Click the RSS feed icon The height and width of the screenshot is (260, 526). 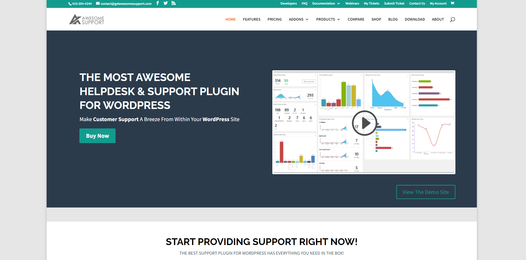(173, 3)
